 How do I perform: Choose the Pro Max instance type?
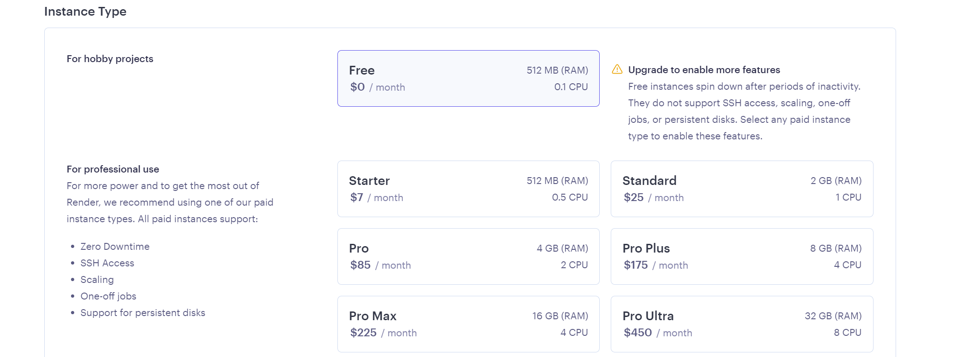coord(468,324)
